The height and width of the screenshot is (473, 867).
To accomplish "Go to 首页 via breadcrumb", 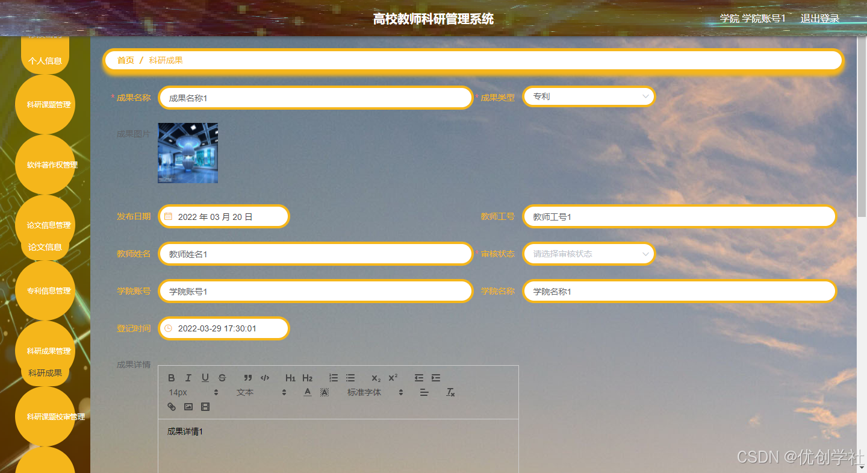I will coord(126,60).
